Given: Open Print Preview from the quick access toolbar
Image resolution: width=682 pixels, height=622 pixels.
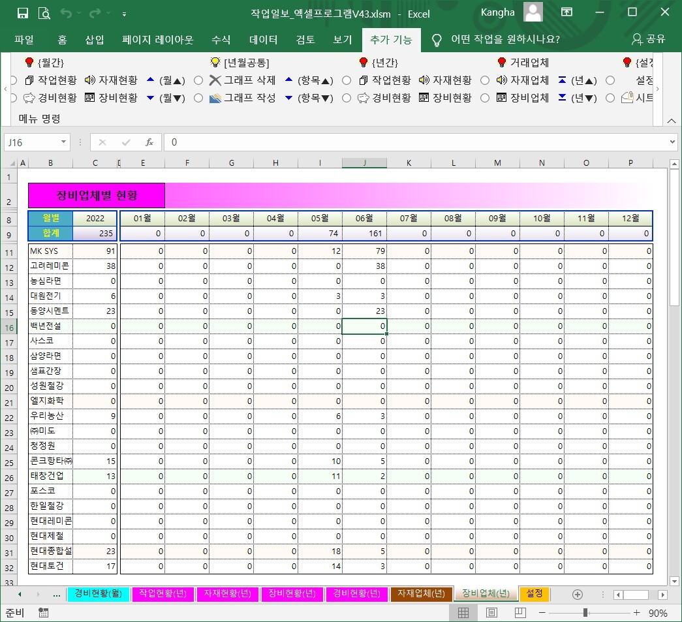Looking at the screenshot, I should click(x=44, y=13).
